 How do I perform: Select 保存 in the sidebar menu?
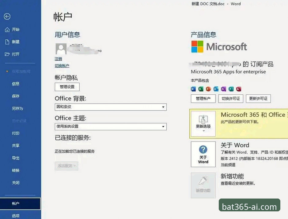click(16, 96)
